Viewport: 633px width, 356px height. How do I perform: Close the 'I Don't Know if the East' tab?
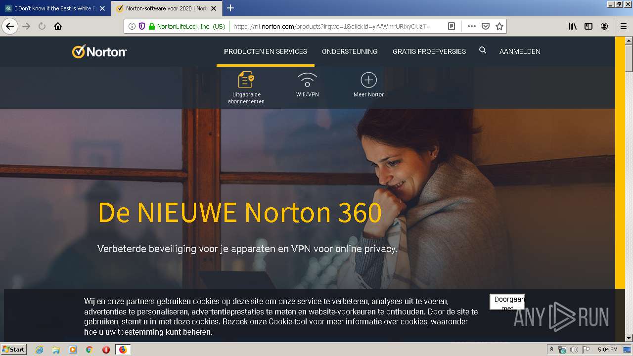coord(102,8)
